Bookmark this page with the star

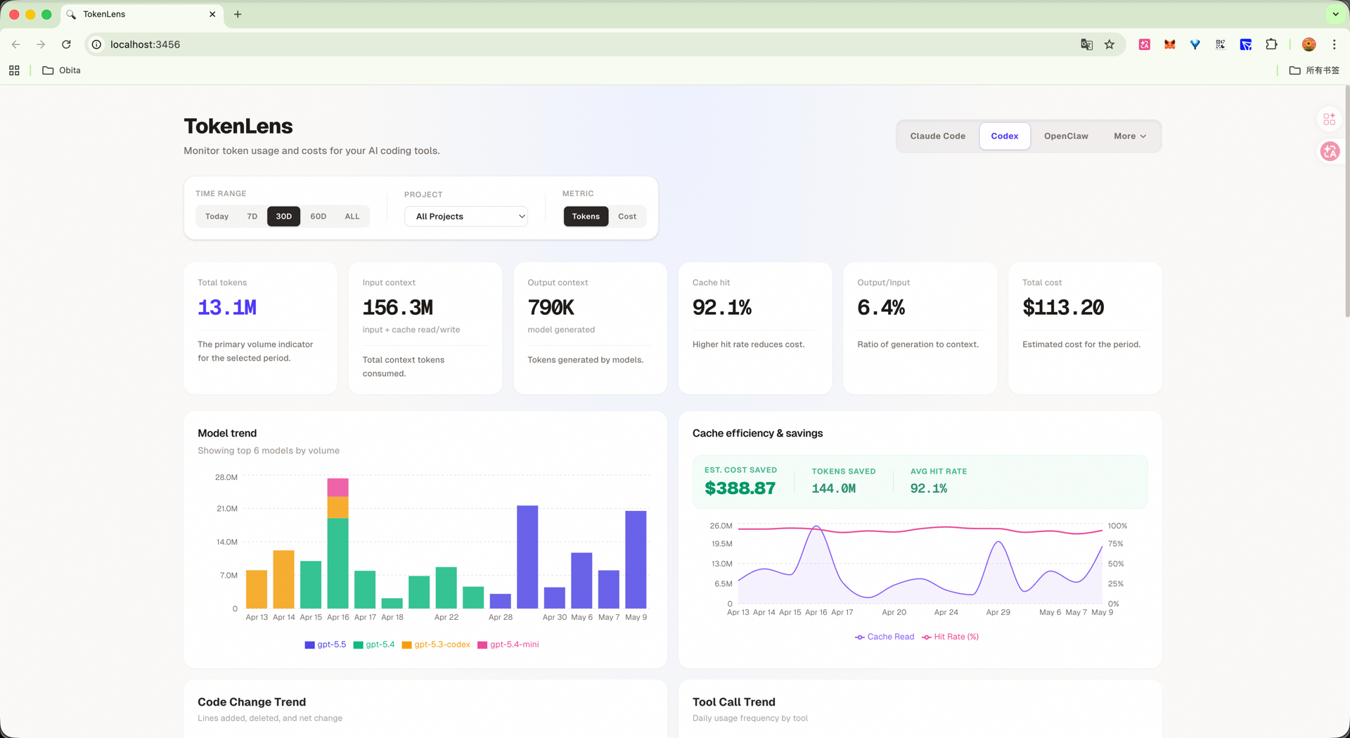(1110, 44)
